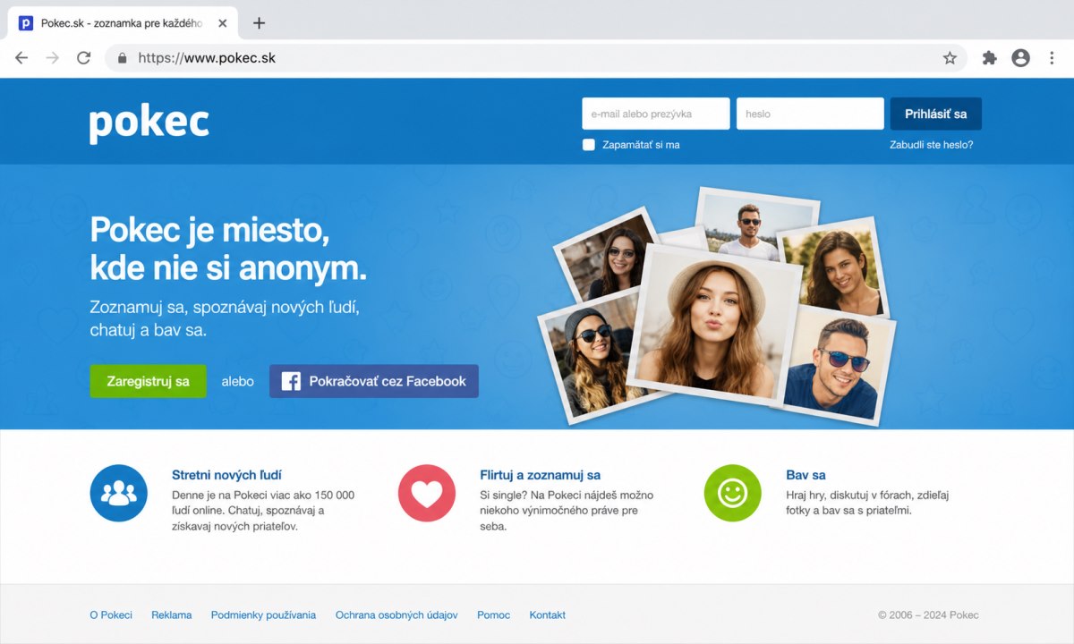
Task: Open the Reklama footer link
Action: coord(172,614)
